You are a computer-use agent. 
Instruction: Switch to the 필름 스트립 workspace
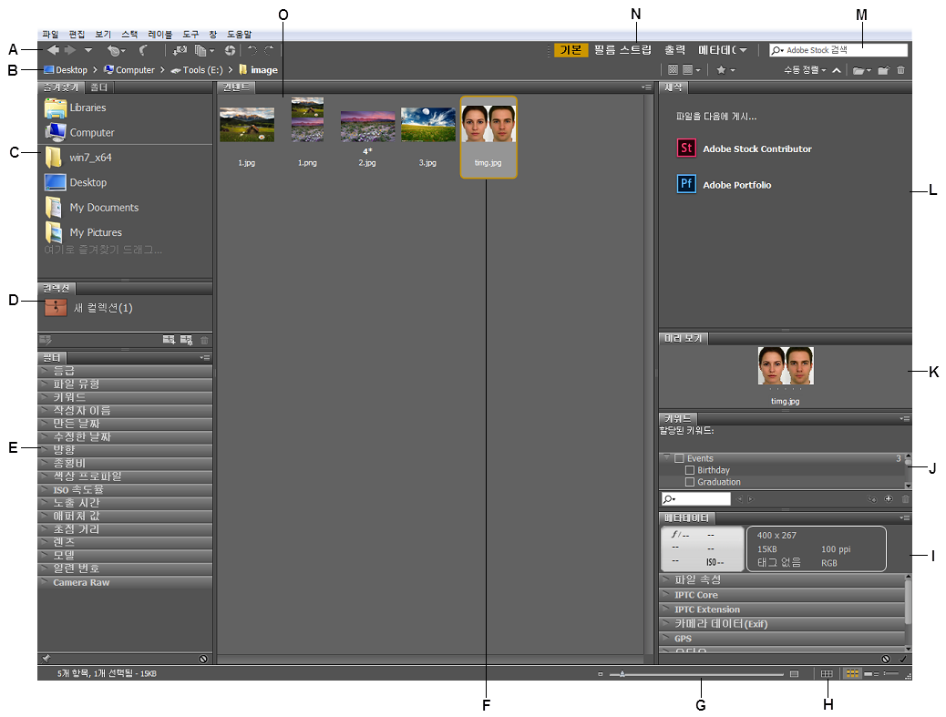click(x=622, y=50)
